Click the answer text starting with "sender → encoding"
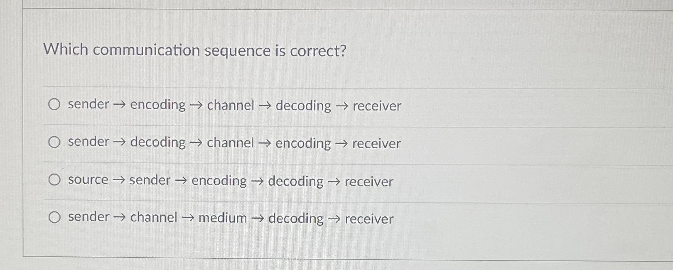This screenshot has height=270, width=673. [233, 106]
